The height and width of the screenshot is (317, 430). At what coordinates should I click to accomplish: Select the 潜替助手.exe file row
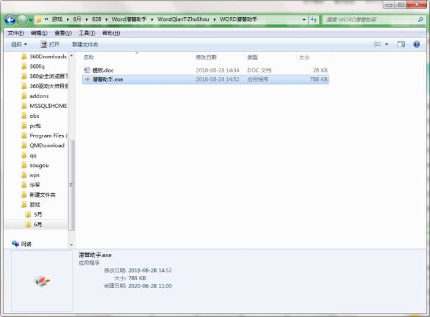(x=205, y=79)
